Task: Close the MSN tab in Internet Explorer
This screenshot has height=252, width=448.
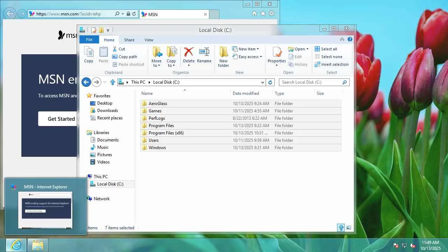Action: (205, 14)
